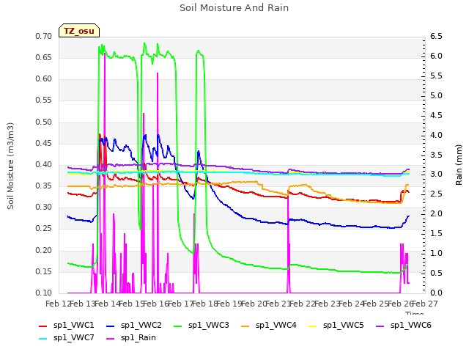The image size is (469, 352).
Task: Click the Rain (mm) axis label
Action: click(x=459, y=165)
